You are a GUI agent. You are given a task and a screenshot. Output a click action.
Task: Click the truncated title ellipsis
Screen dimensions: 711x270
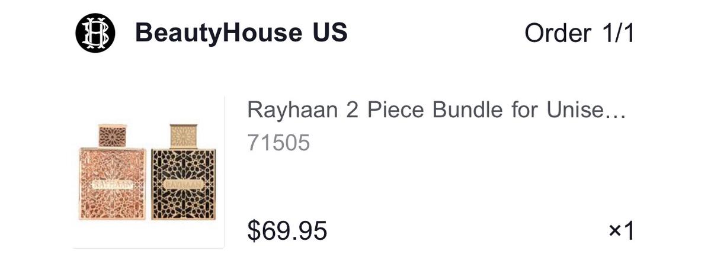click(617, 111)
